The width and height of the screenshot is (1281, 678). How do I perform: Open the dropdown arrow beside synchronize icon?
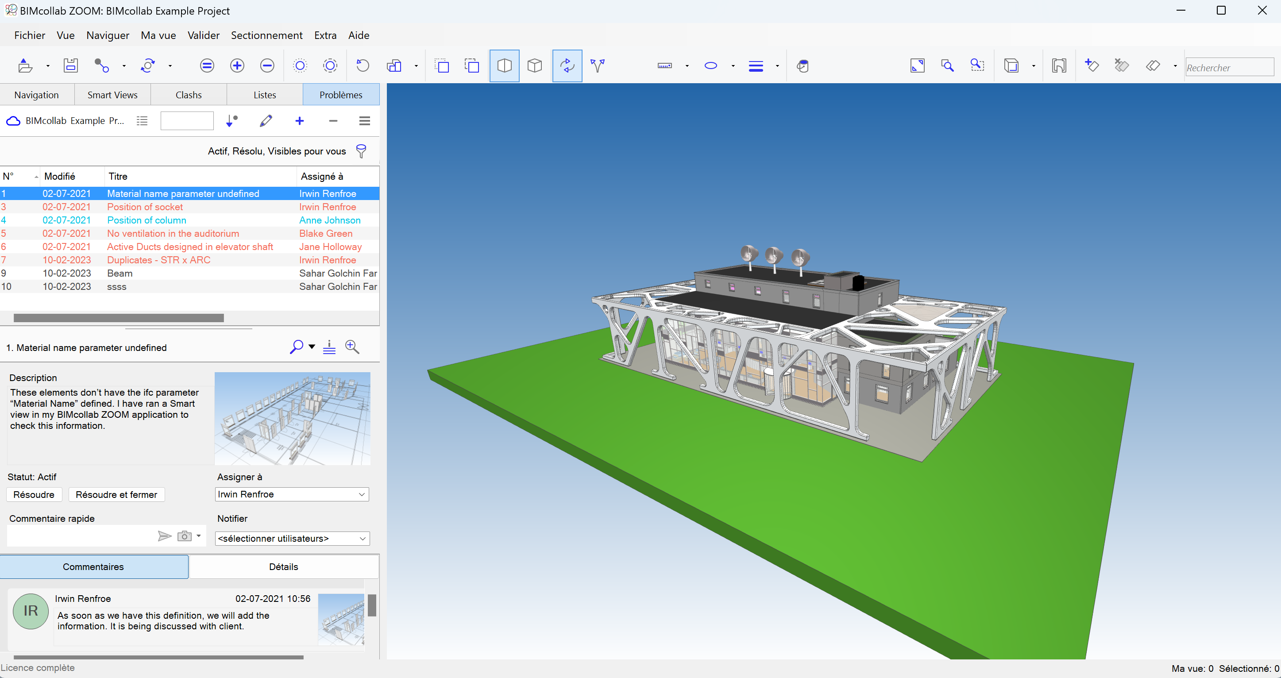coord(170,65)
